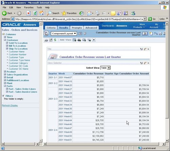This screenshot has height=151, width=170.
Task: Switch to the Prompts tab
Action: click(77, 28)
